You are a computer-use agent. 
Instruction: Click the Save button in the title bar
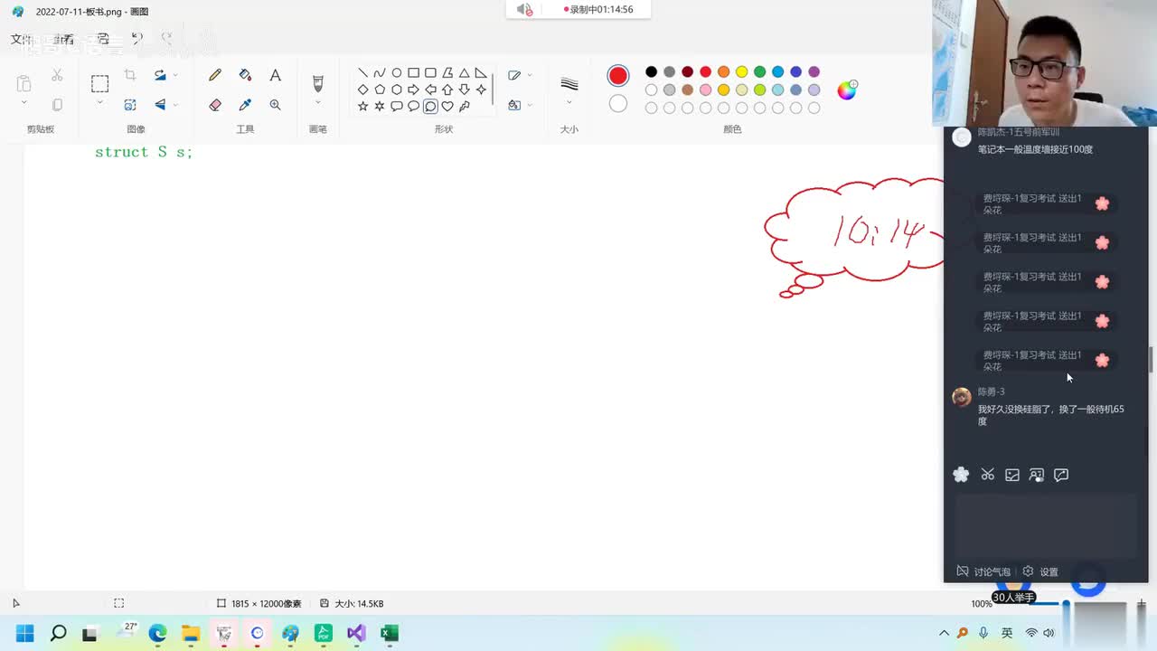click(x=103, y=39)
